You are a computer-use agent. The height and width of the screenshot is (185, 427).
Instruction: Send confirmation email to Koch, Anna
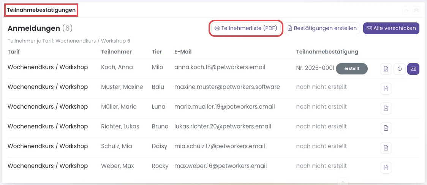413,69
